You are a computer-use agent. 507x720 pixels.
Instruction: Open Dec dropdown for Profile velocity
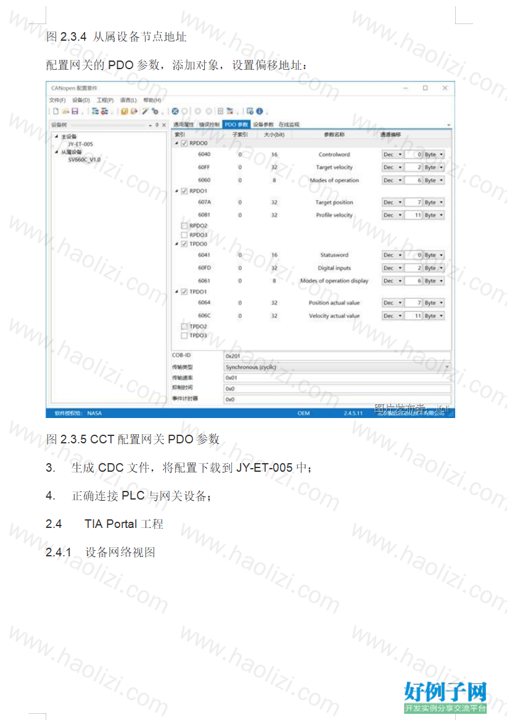392,216
